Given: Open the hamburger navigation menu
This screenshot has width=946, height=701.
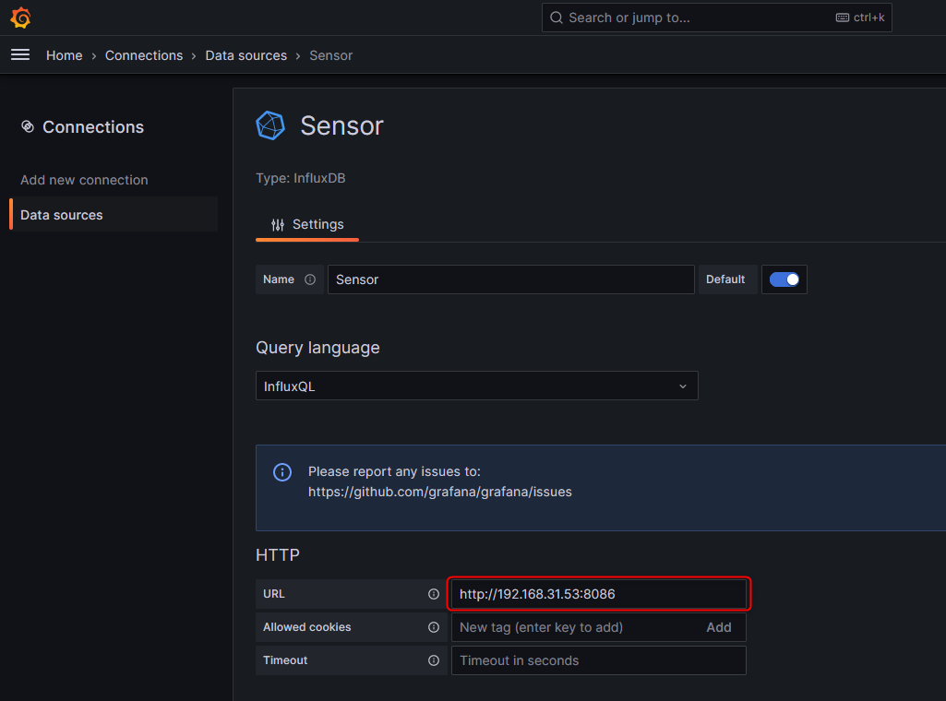Looking at the screenshot, I should (20, 54).
